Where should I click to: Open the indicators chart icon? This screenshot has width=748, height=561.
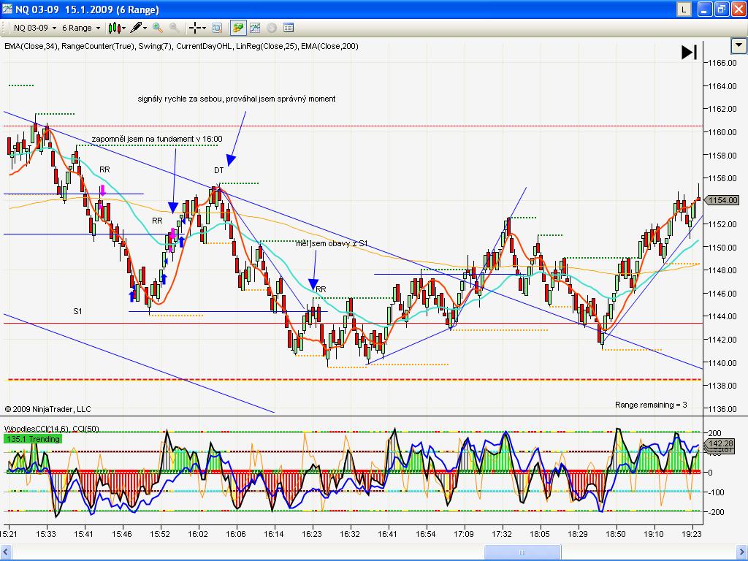click(x=255, y=28)
